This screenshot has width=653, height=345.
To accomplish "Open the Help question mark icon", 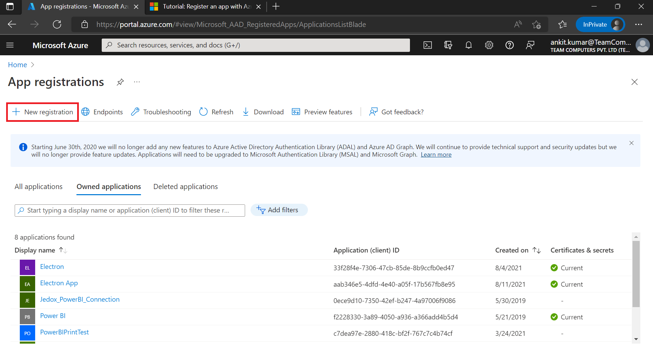I will 510,45.
